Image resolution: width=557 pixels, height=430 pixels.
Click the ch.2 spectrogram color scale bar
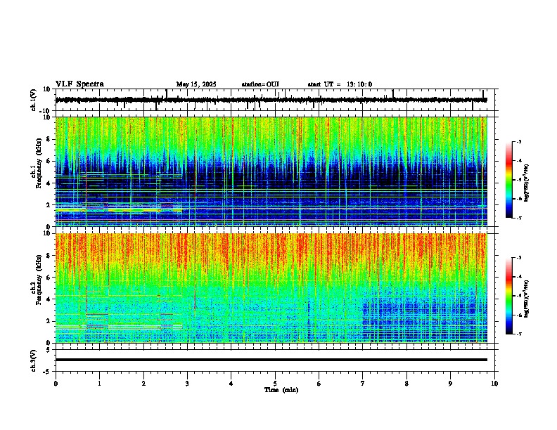509,296
